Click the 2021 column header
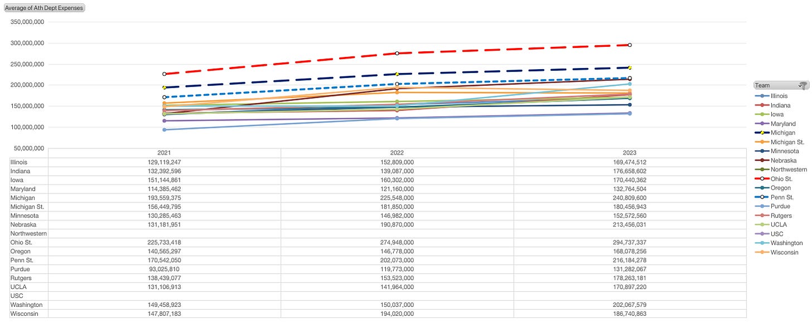This screenshot has width=812, height=323. coord(164,153)
